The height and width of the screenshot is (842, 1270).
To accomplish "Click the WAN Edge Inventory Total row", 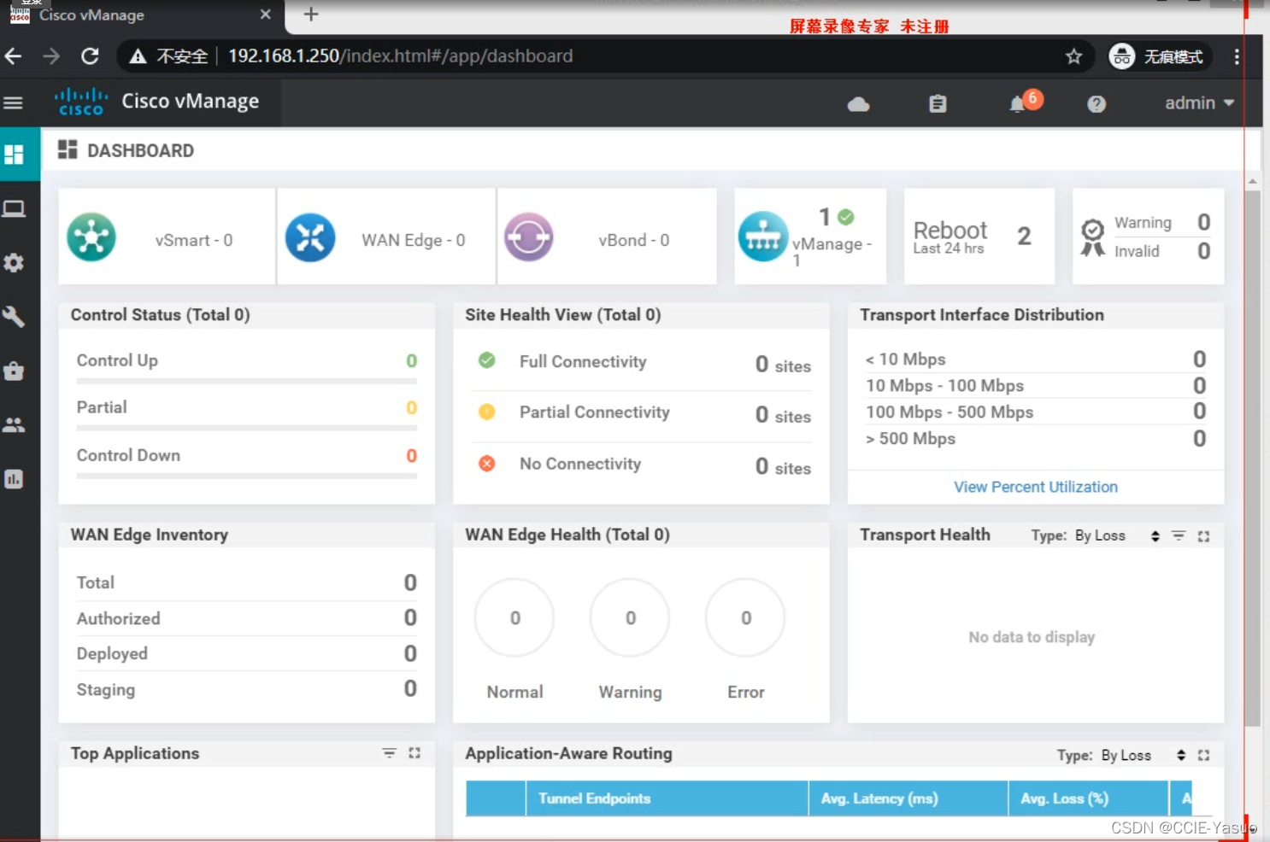I will [247, 582].
